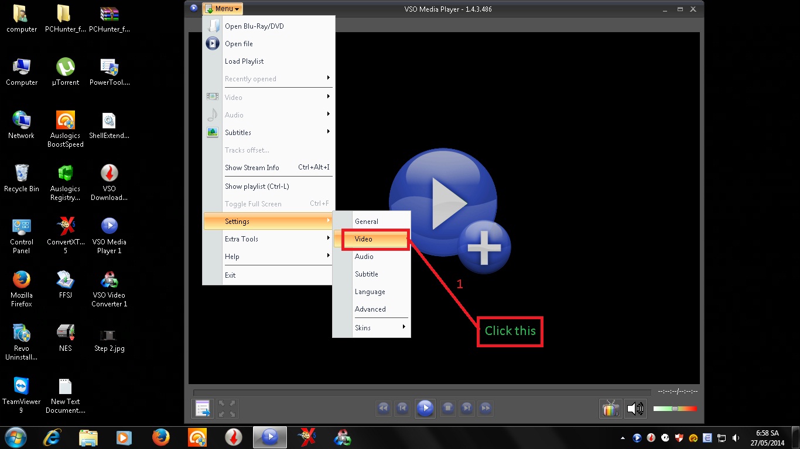Select Show Stream Info
The height and width of the screenshot is (449, 800).
pyautogui.click(x=269, y=168)
